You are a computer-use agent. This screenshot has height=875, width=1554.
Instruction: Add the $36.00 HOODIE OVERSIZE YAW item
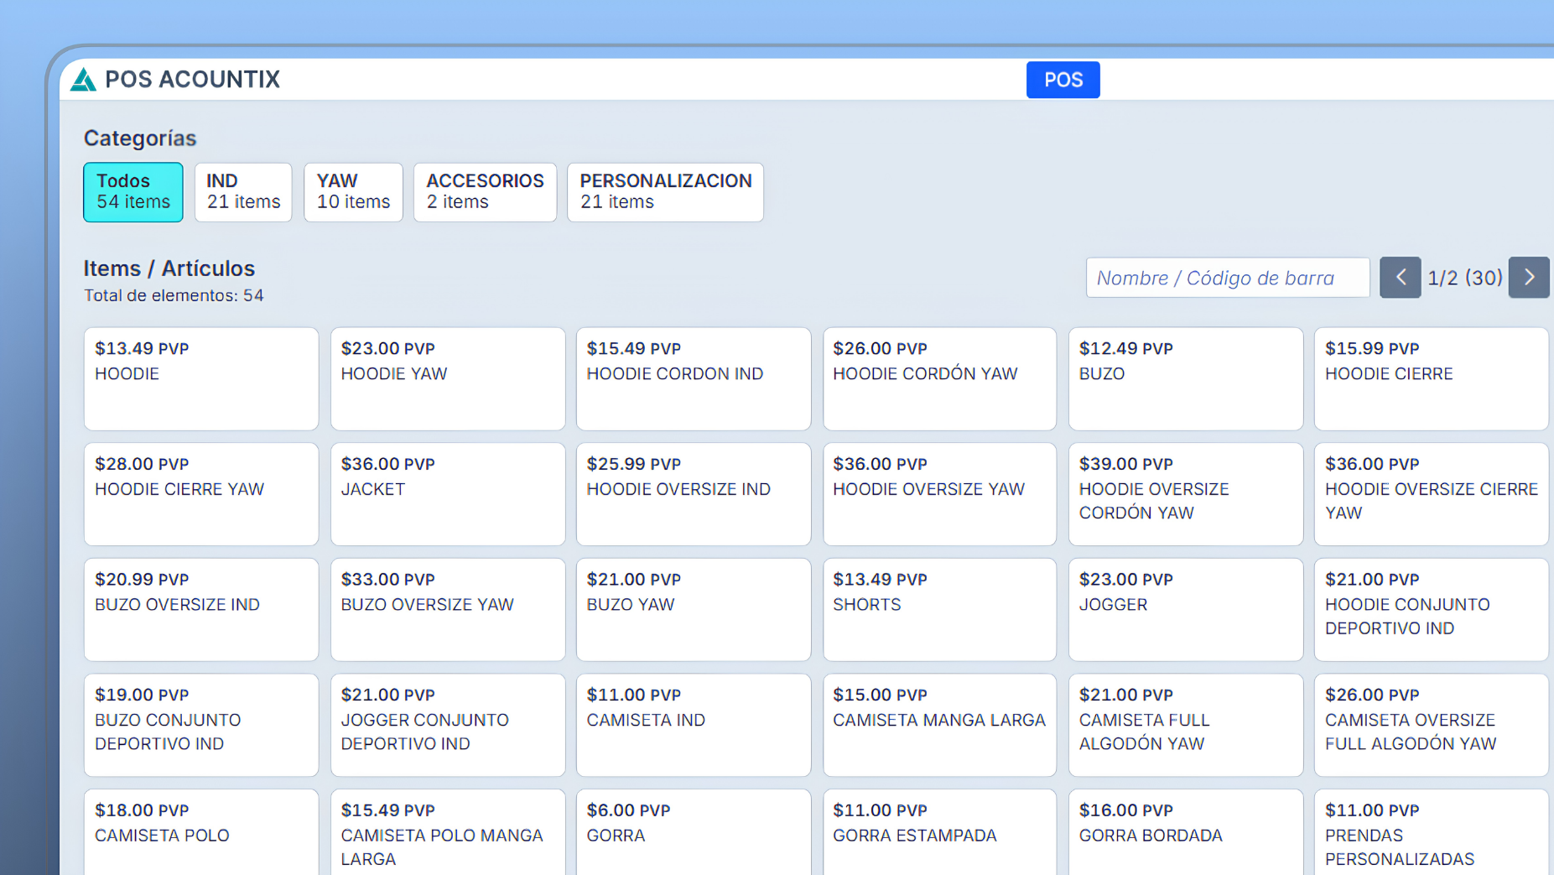coord(939,494)
